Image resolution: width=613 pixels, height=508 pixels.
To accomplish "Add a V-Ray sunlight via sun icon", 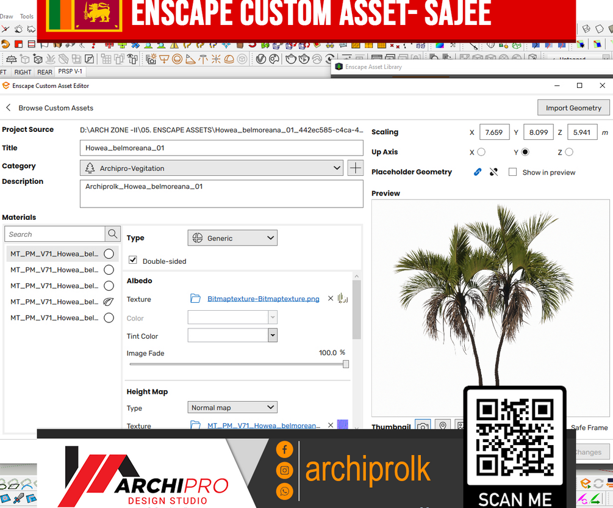I will pyautogui.click(x=151, y=59).
